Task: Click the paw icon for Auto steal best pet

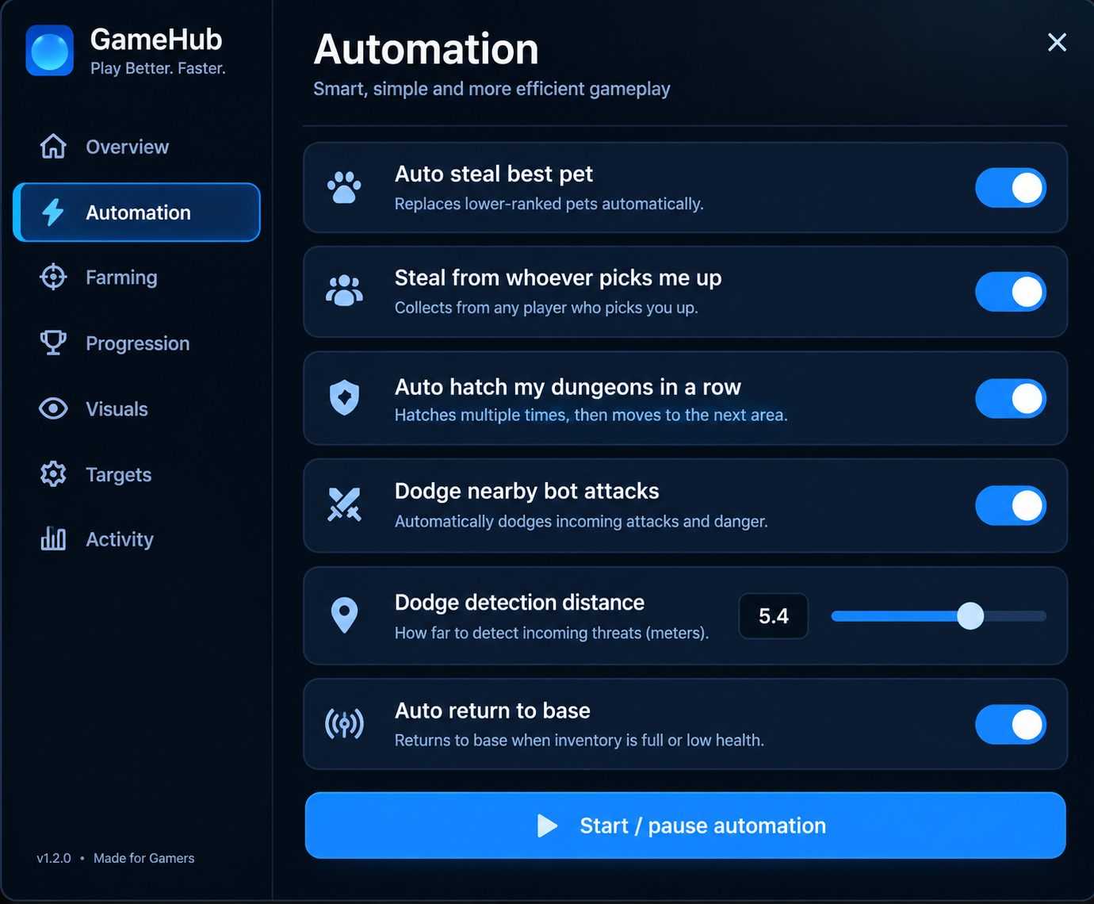Action: point(344,188)
